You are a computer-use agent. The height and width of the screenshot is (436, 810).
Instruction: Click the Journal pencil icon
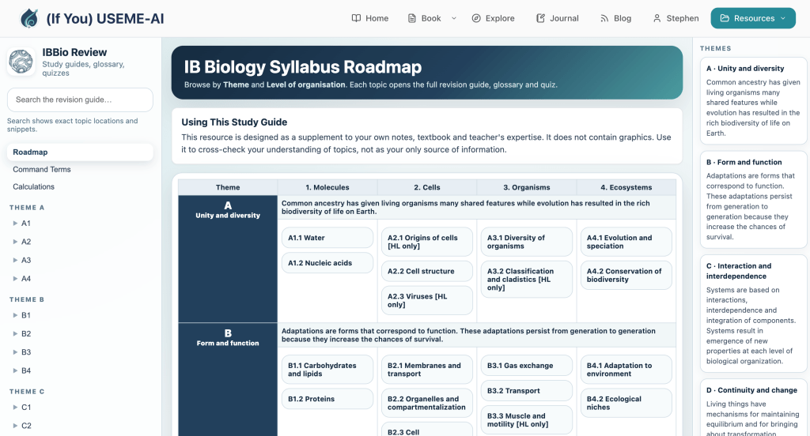click(541, 18)
